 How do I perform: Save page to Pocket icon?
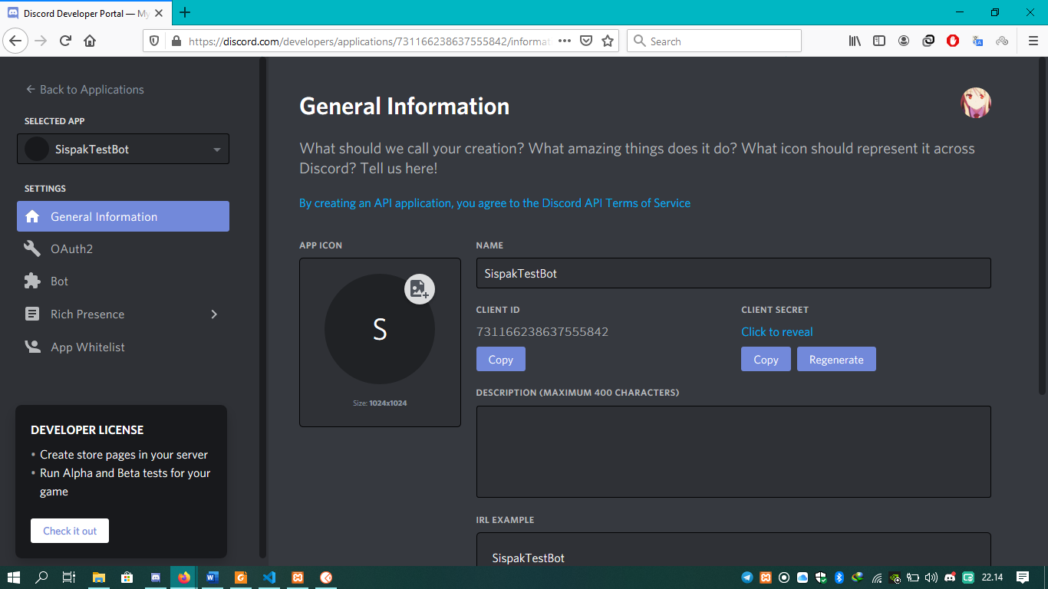point(586,41)
